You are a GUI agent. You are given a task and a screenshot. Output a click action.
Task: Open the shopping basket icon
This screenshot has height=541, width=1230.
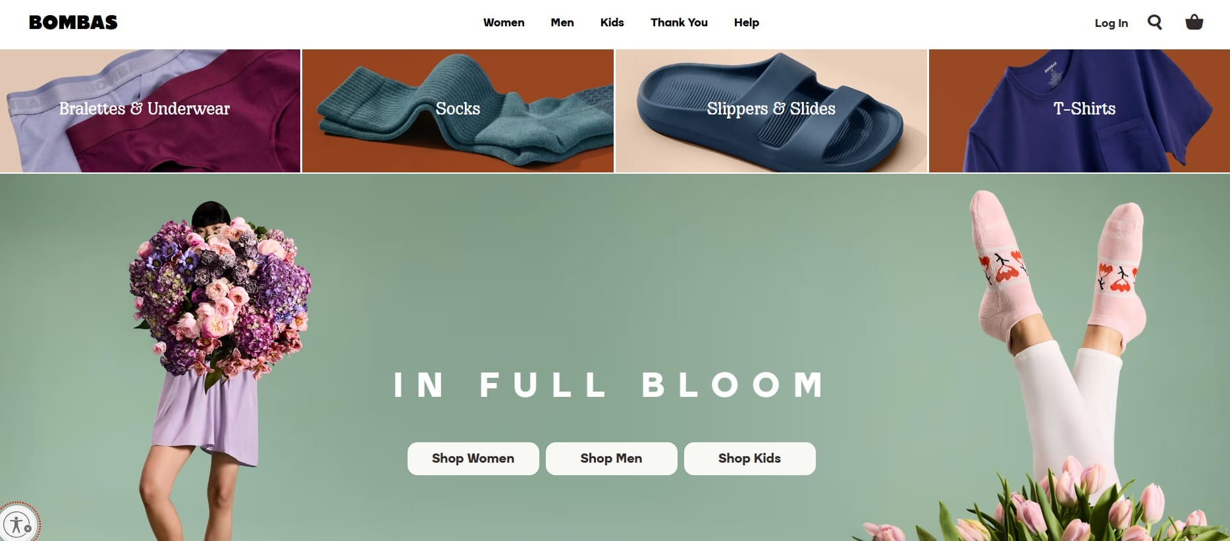(x=1194, y=22)
